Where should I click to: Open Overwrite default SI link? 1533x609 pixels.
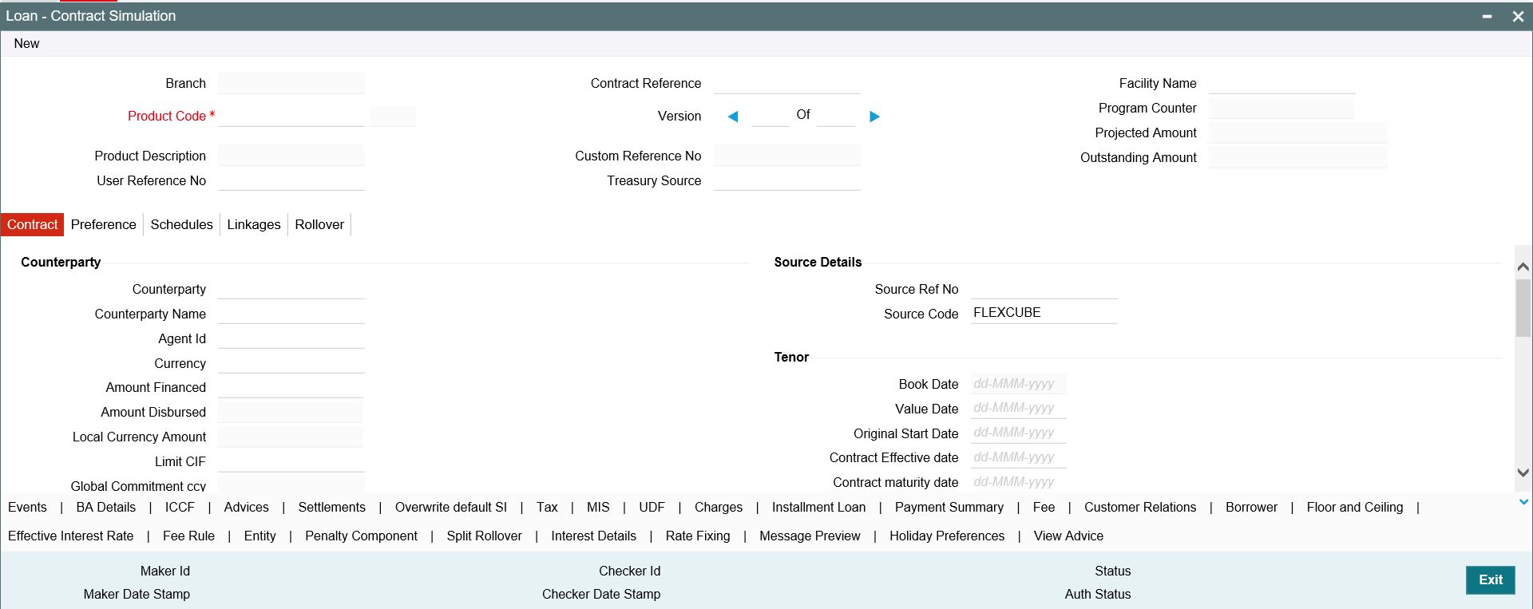451,508
